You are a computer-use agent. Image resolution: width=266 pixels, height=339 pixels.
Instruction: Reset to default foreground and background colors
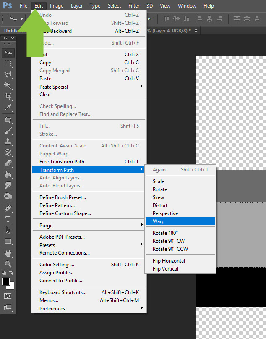click(x=4, y=273)
